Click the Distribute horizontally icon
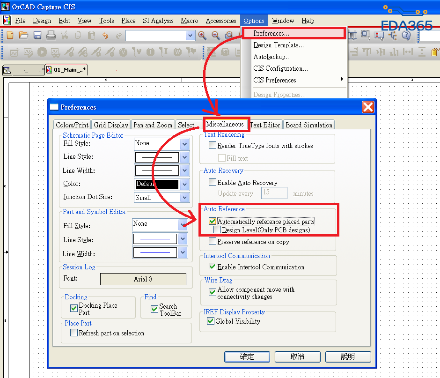This screenshot has height=378, width=440. (x=408, y=52)
